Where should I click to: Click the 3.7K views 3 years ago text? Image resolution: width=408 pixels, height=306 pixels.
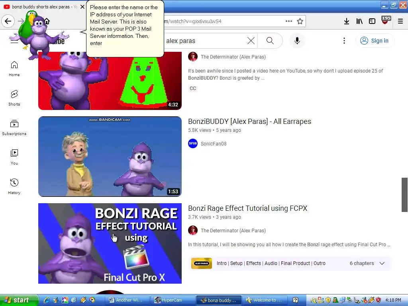214,217
